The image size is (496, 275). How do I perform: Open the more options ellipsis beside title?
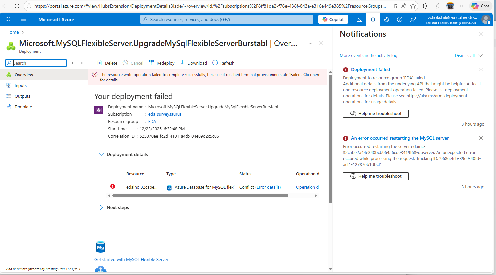pyautogui.click(x=310, y=43)
